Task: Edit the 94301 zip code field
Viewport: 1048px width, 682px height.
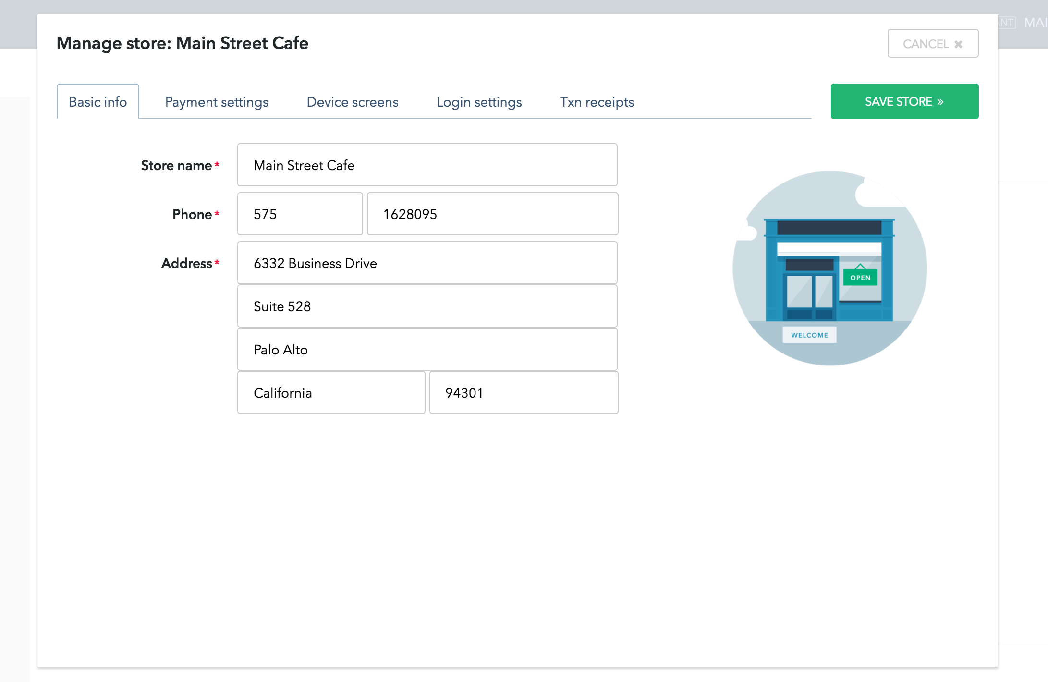Action: [524, 392]
